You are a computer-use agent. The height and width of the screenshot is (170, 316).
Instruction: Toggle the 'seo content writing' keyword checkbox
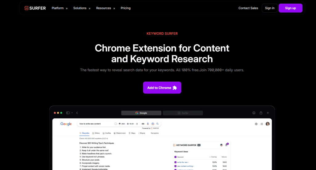tap(175, 166)
